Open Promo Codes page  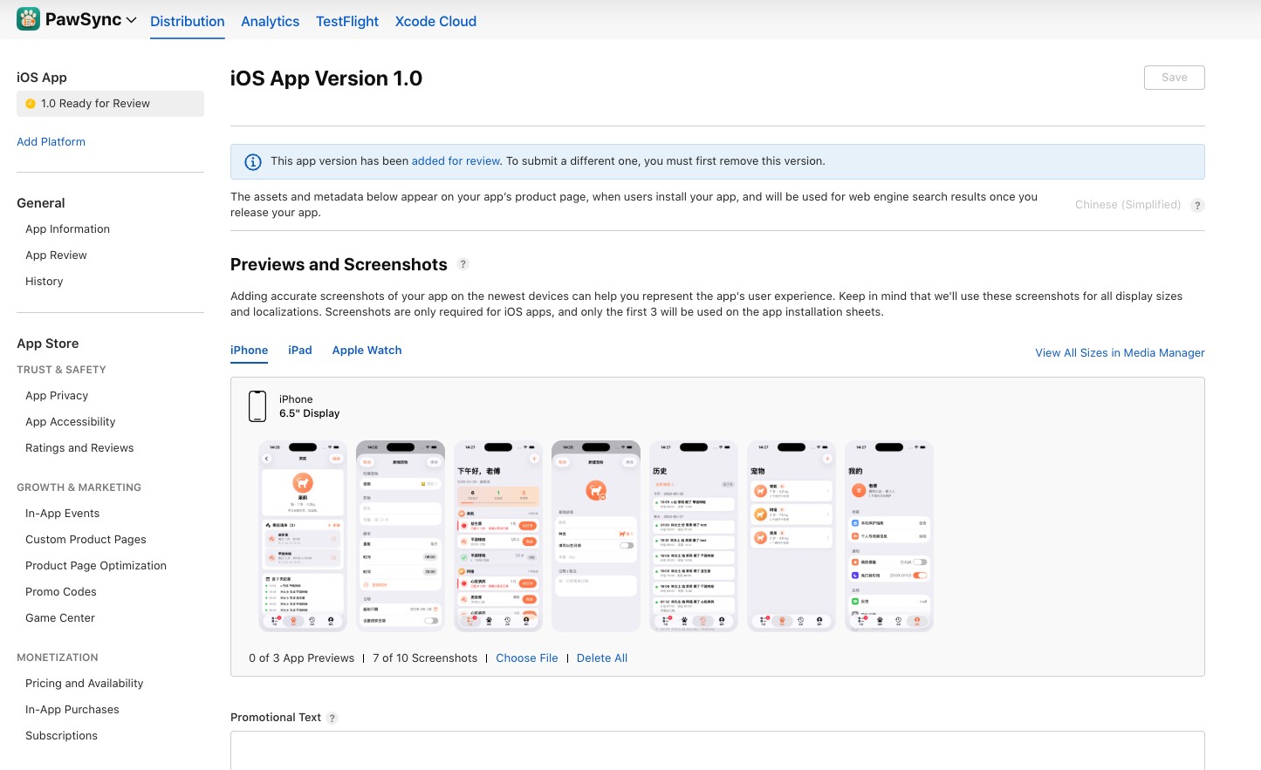click(x=61, y=592)
